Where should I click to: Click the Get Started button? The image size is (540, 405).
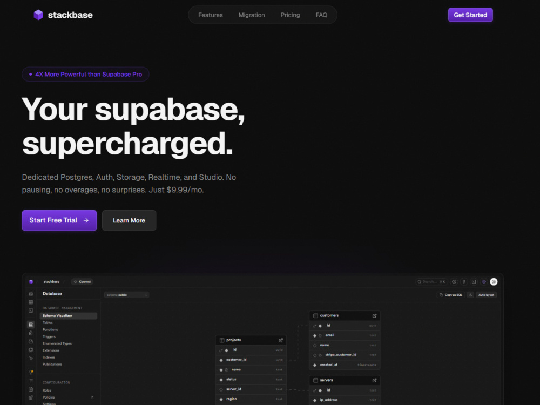pos(470,15)
